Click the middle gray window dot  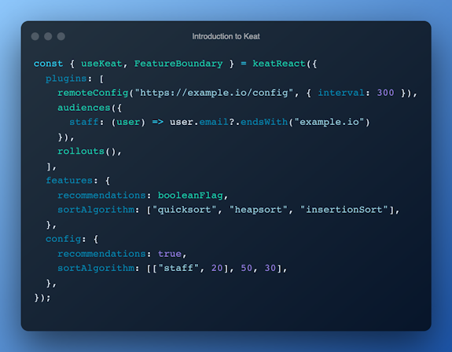(x=48, y=36)
